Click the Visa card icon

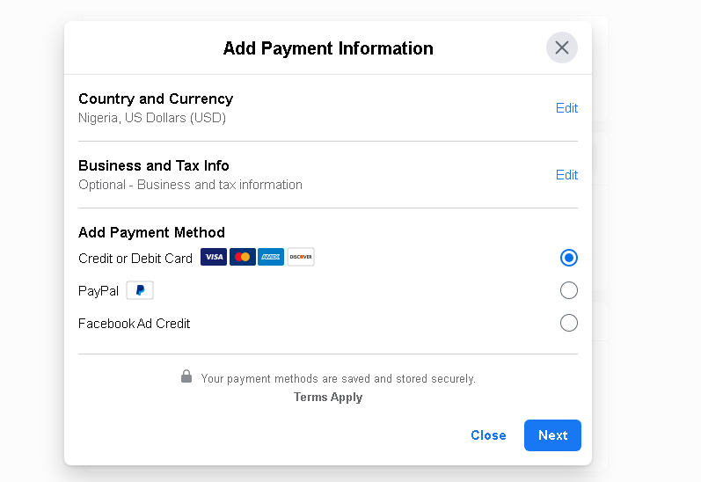click(214, 258)
